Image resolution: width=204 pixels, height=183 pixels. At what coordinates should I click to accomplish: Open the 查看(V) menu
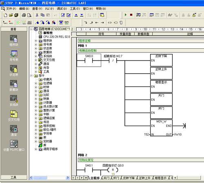37,9
